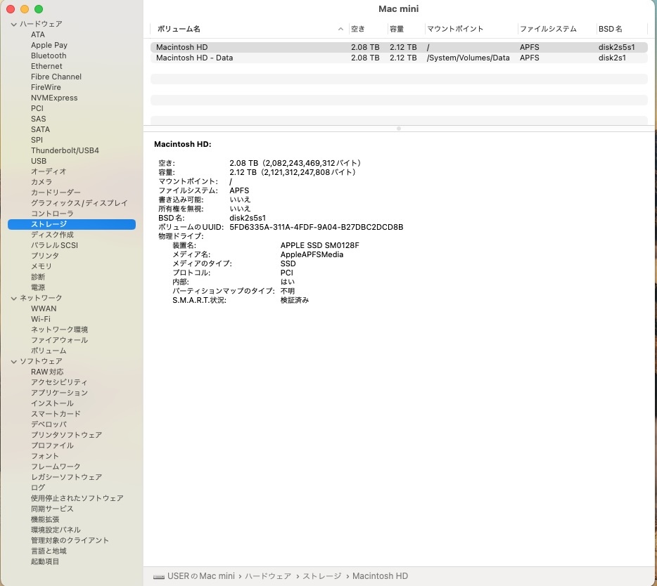The image size is (657, 586).
Task: Open RAW 対応 under ソフトウェア
Action: [x=47, y=372]
